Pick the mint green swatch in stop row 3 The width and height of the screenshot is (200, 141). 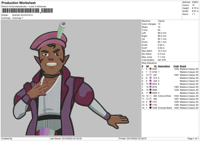click(151, 75)
